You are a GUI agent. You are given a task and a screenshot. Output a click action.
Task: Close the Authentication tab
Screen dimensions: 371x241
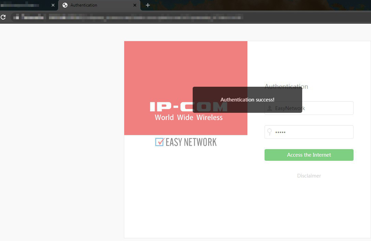pyautogui.click(x=135, y=5)
